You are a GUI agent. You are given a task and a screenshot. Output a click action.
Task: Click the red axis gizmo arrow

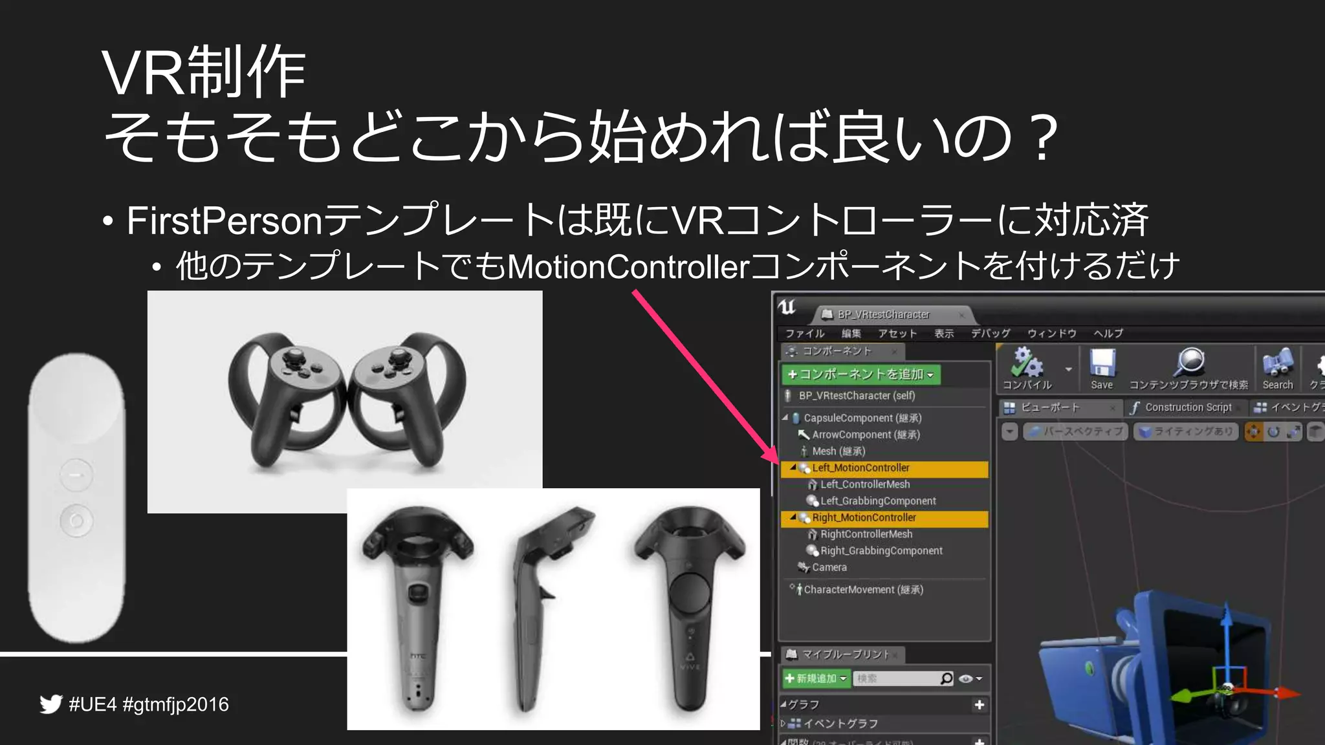pos(1287,693)
